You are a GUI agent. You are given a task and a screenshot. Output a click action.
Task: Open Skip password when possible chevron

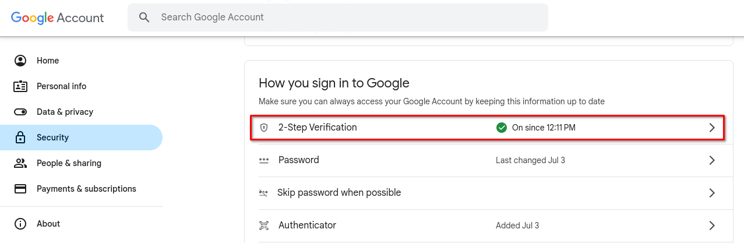pyautogui.click(x=711, y=193)
